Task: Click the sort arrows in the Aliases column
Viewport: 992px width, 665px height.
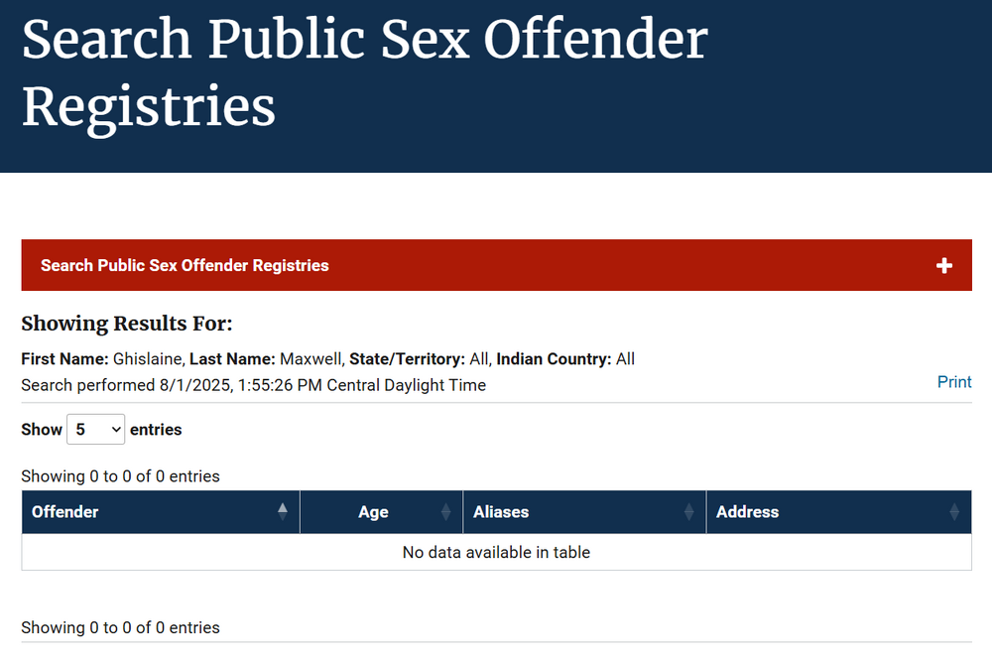Action: pyautogui.click(x=689, y=512)
